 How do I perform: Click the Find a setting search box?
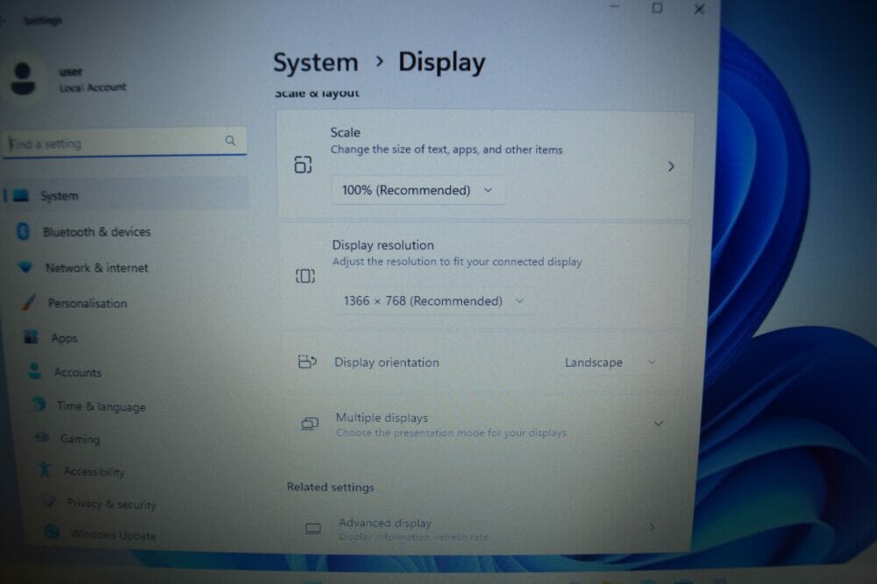pyautogui.click(x=125, y=143)
